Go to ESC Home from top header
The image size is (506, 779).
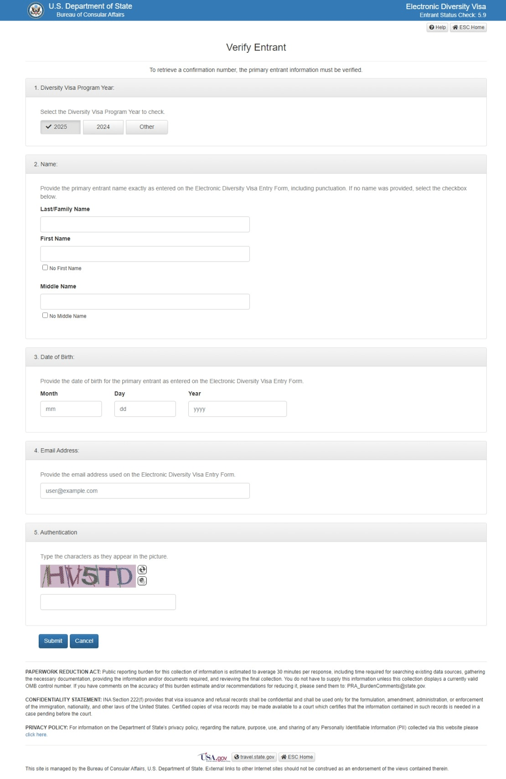[x=468, y=27]
